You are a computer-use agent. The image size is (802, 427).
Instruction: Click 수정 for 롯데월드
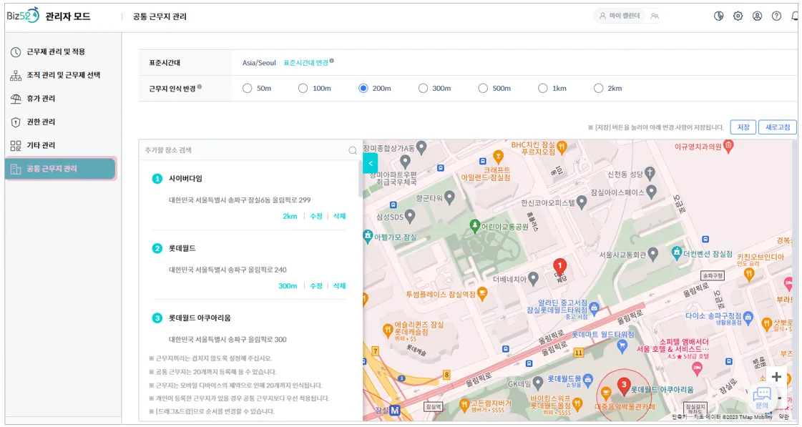tap(316, 286)
